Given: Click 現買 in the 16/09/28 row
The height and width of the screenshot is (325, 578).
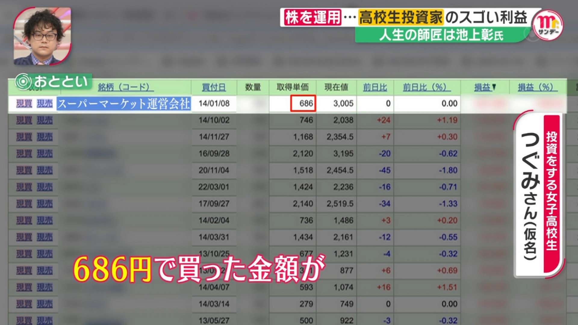Looking at the screenshot, I should [24, 154].
